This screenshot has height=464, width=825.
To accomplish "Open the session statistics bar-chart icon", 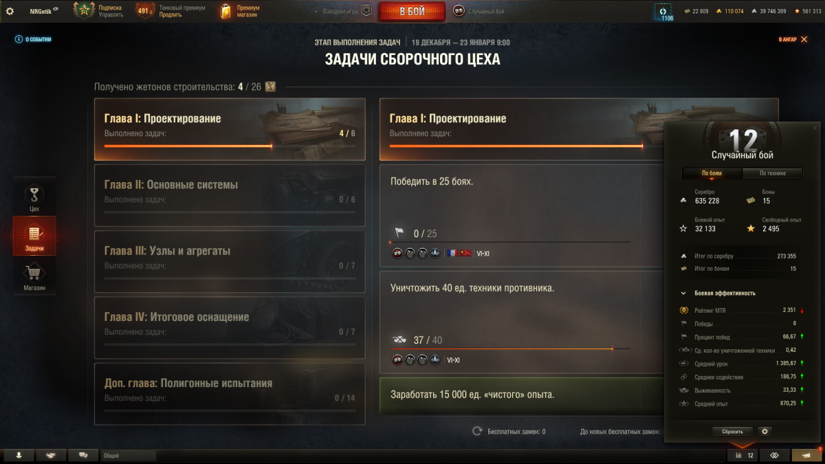I will coord(744,455).
